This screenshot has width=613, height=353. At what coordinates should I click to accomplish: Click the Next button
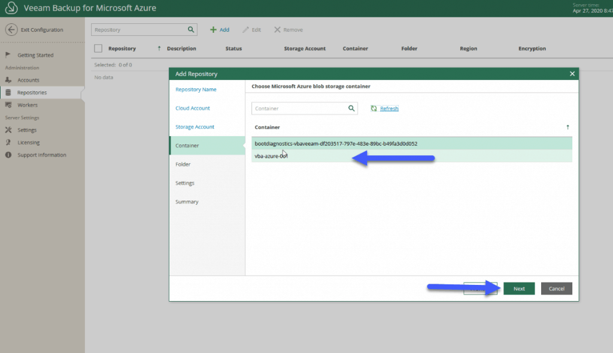(519, 288)
